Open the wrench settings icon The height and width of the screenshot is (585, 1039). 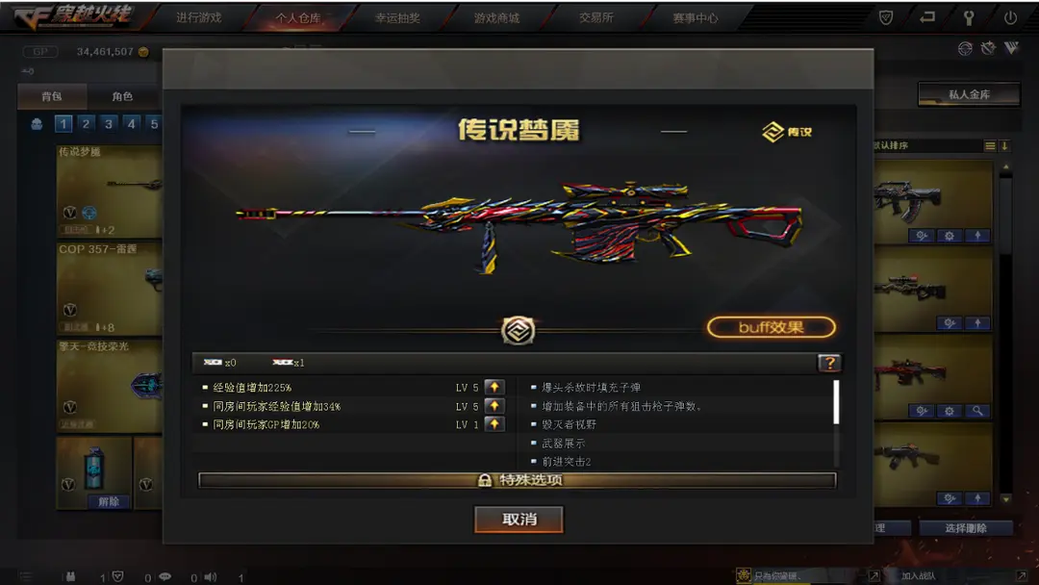[969, 18]
